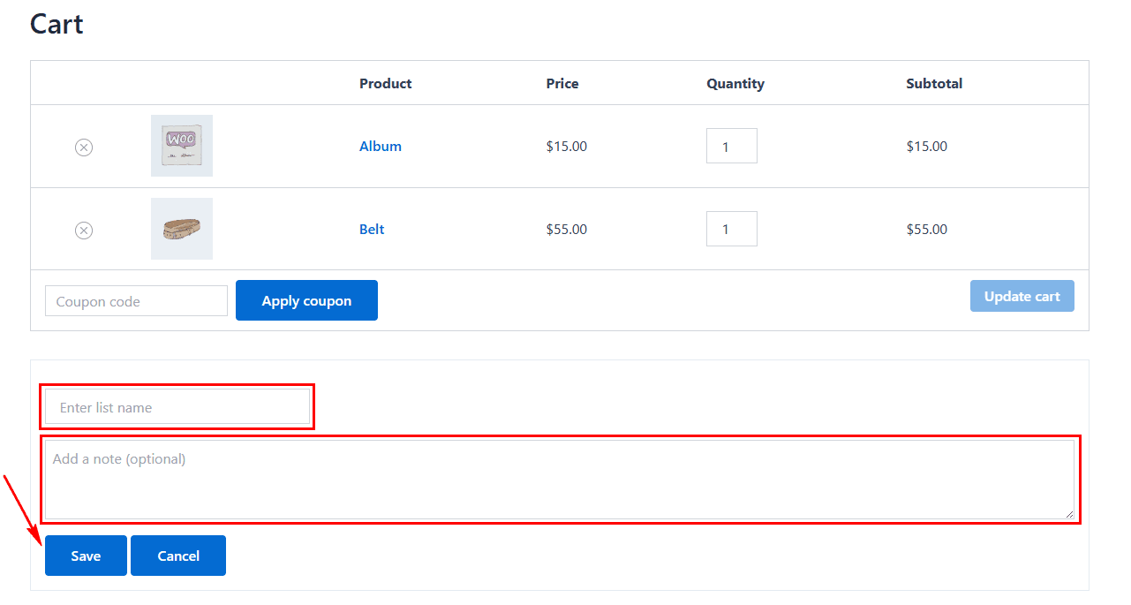Screen dimensions: 1131x605
Task: Click the note textarea resize handle
Action: coord(1069,514)
